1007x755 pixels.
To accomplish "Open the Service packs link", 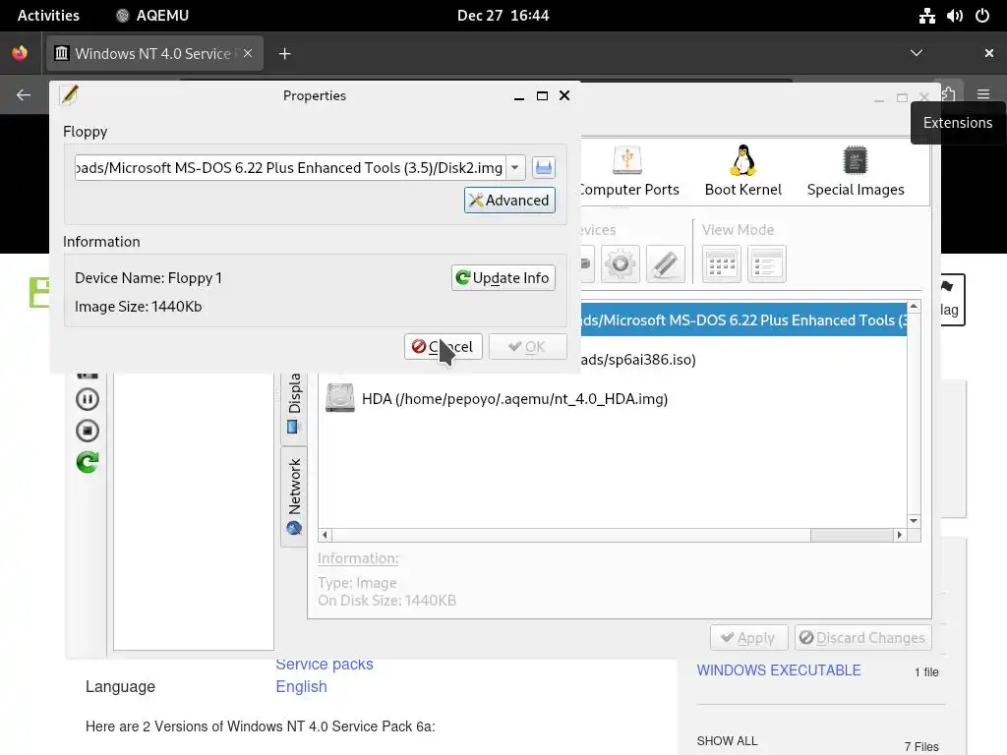I will pos(325,665).
